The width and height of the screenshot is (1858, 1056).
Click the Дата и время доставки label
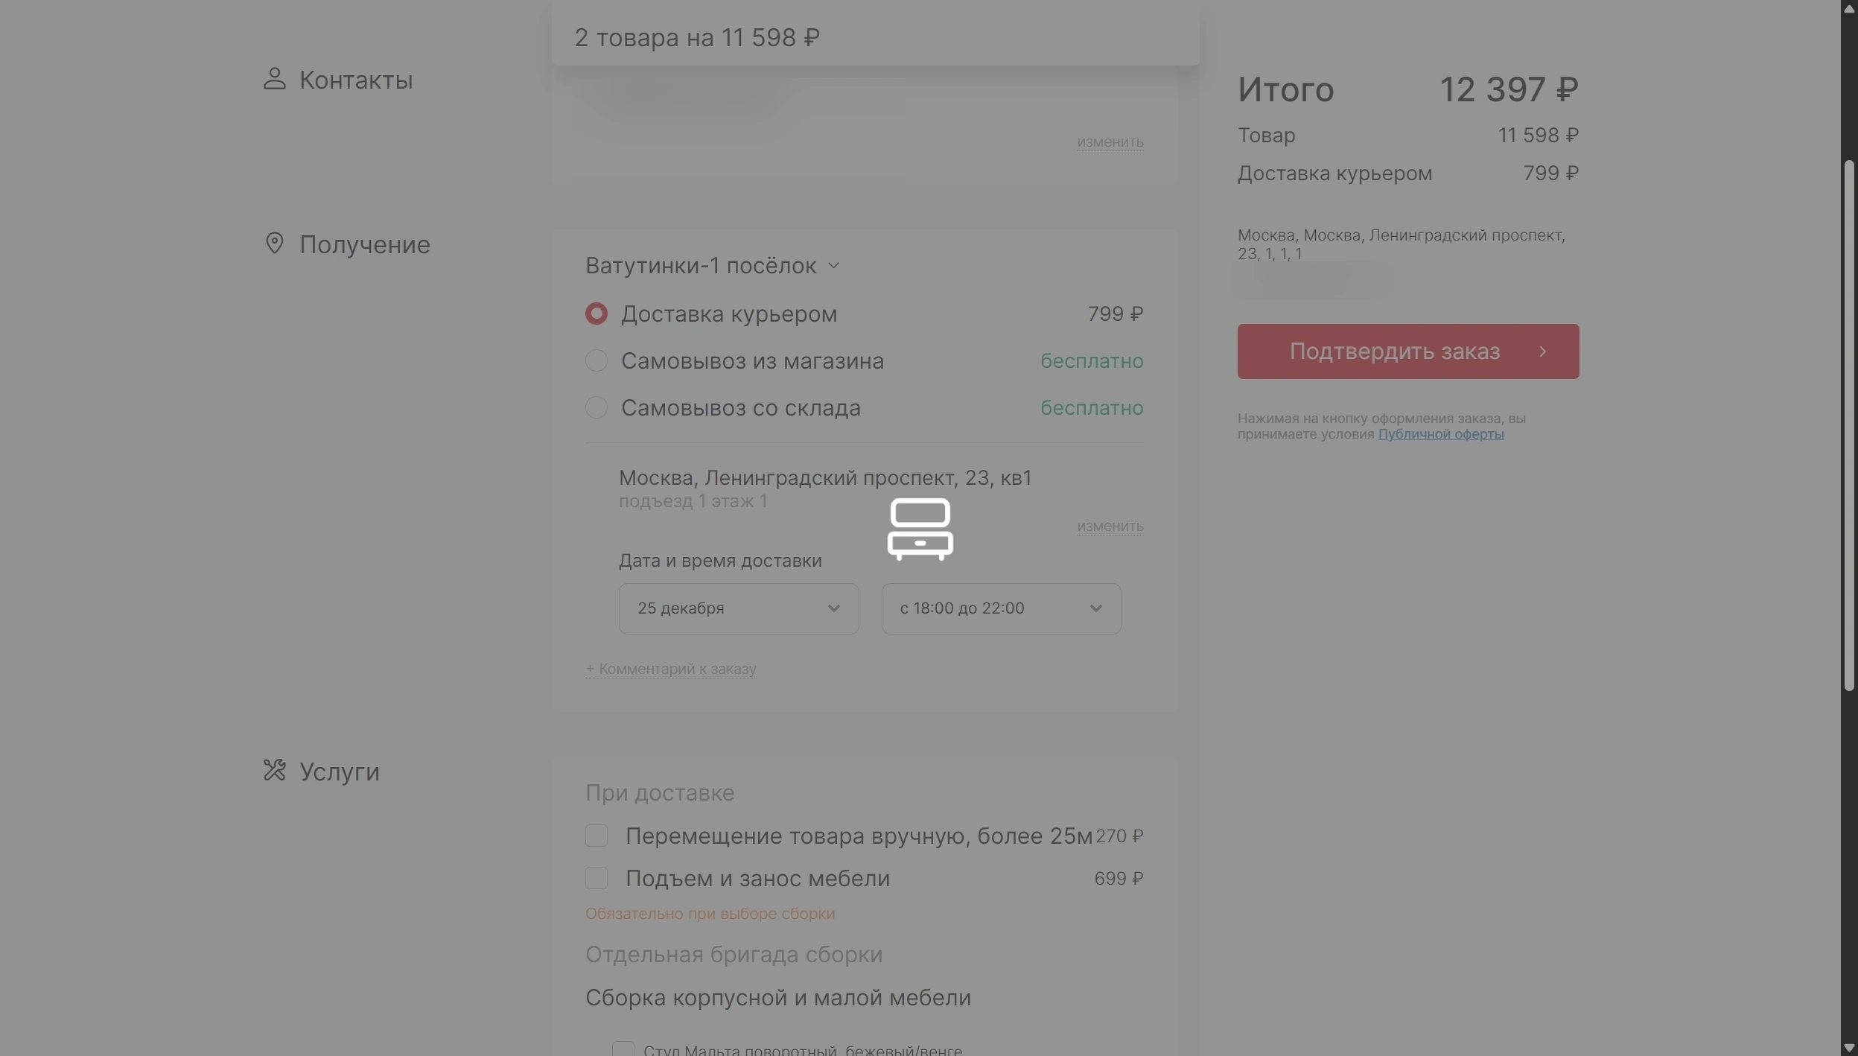pyautogui.click(x=719, y=561)
